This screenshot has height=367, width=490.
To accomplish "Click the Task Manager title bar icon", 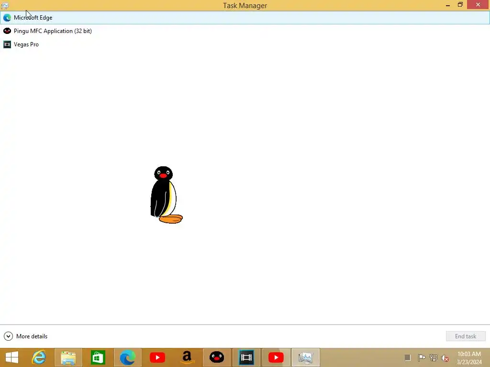I will pyautogui.click(x=4, y=5).
